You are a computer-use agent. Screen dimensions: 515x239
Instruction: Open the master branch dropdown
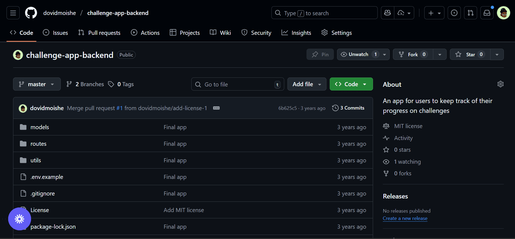pos(37,84)
